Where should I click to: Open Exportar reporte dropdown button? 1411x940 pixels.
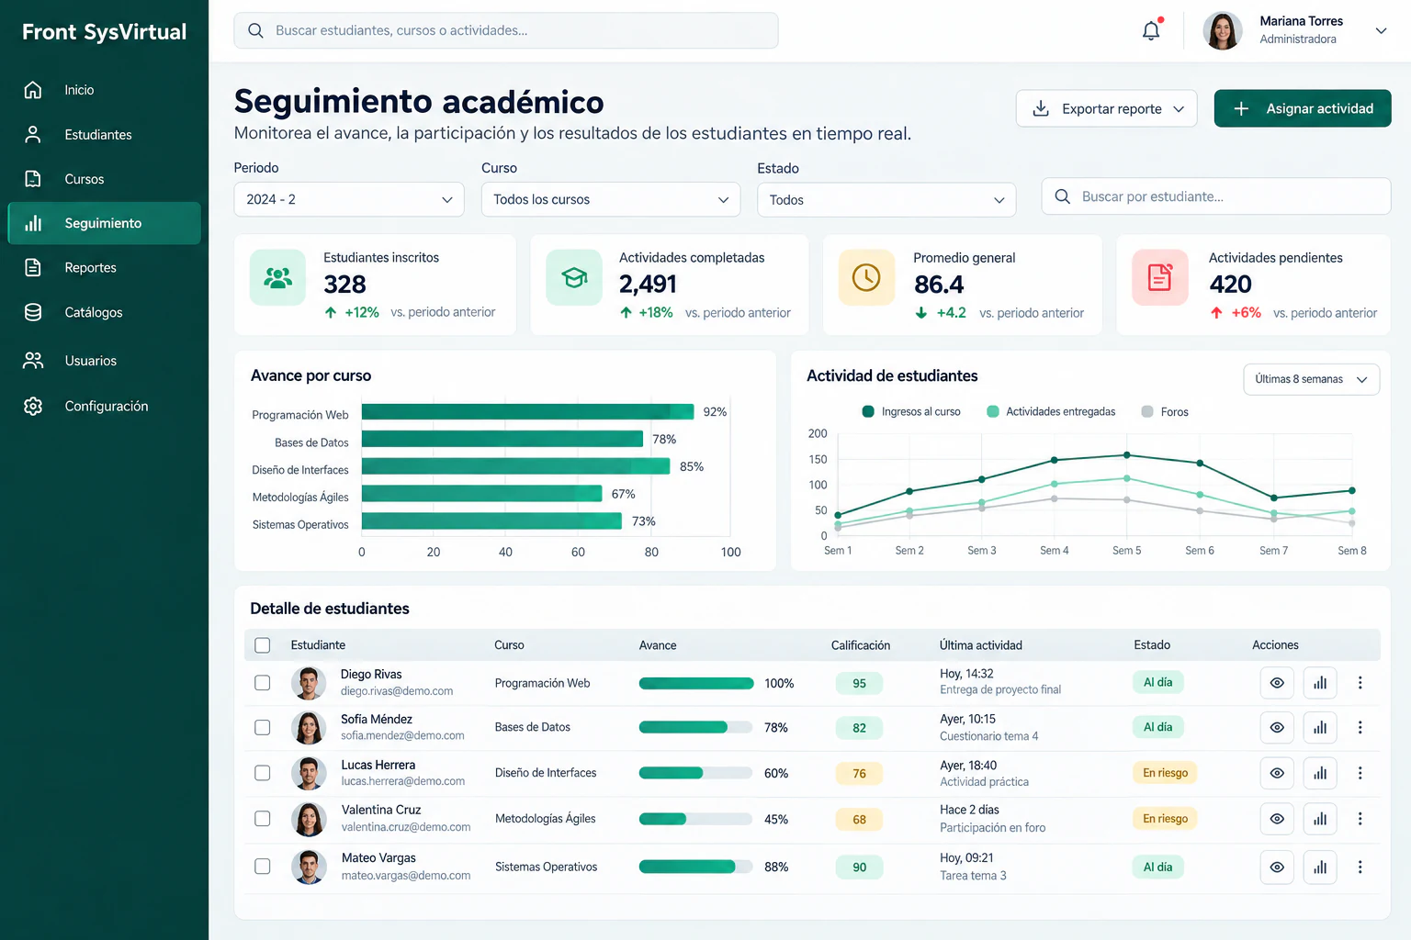point(1107,108)
